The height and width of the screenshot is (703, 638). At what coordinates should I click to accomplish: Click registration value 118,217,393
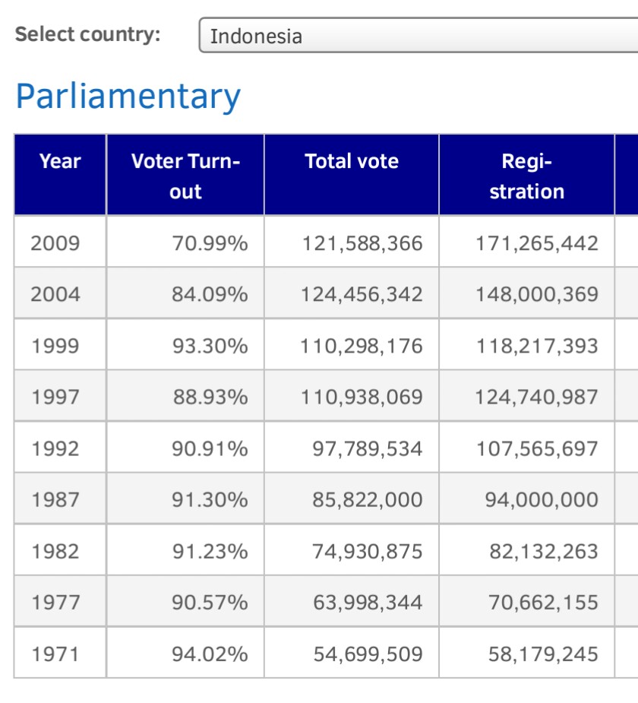tap(537, 346)
